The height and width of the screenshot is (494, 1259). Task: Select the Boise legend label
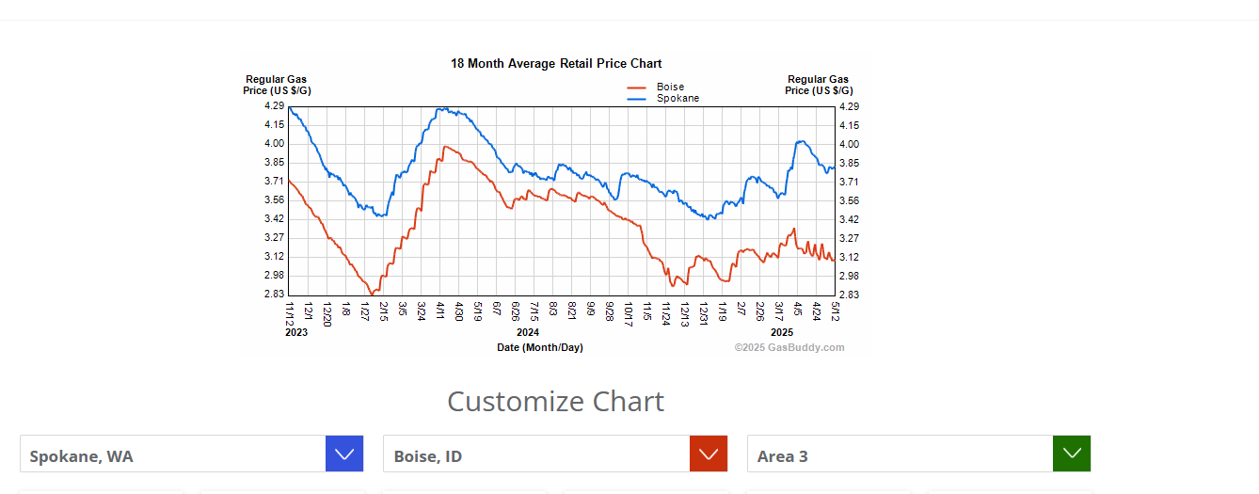pyautogui.click(x=670, y=88)
